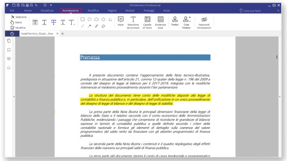Click the Seleziona tool button
Screen dimensions: 287x161
tap(19, 17)
